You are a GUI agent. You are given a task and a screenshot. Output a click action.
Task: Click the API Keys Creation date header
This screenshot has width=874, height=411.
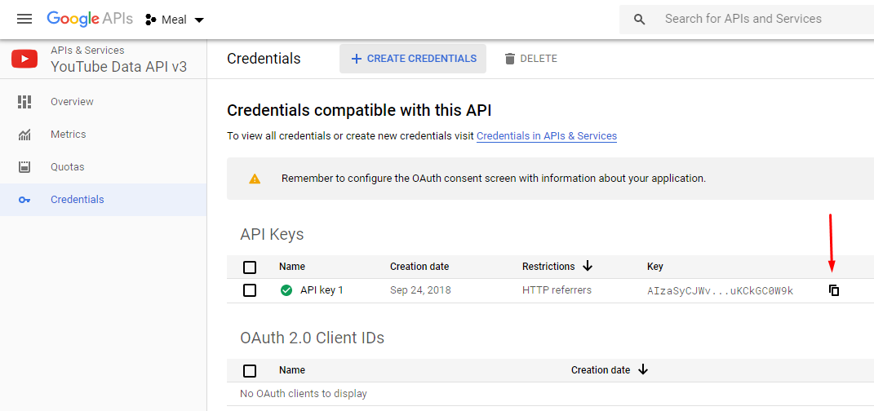[419, 267]
